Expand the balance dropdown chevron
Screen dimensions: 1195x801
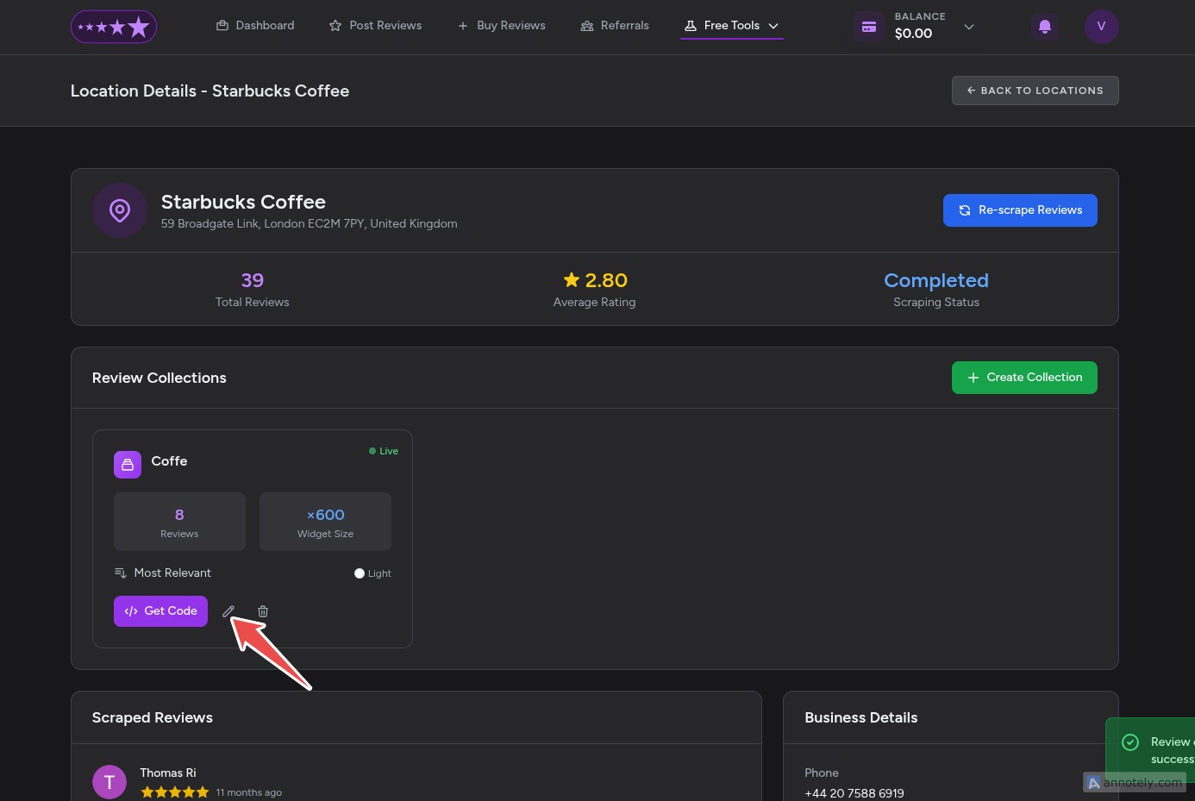pyautogui.click(x=969, y=27)
